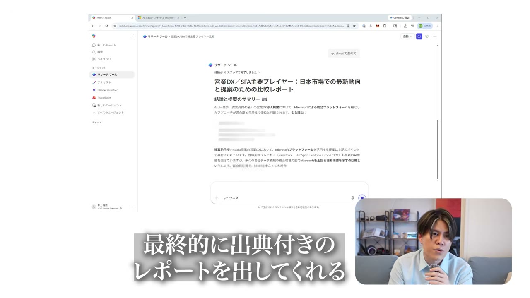Open the three-dot menu beside user profile

point(132,207)
